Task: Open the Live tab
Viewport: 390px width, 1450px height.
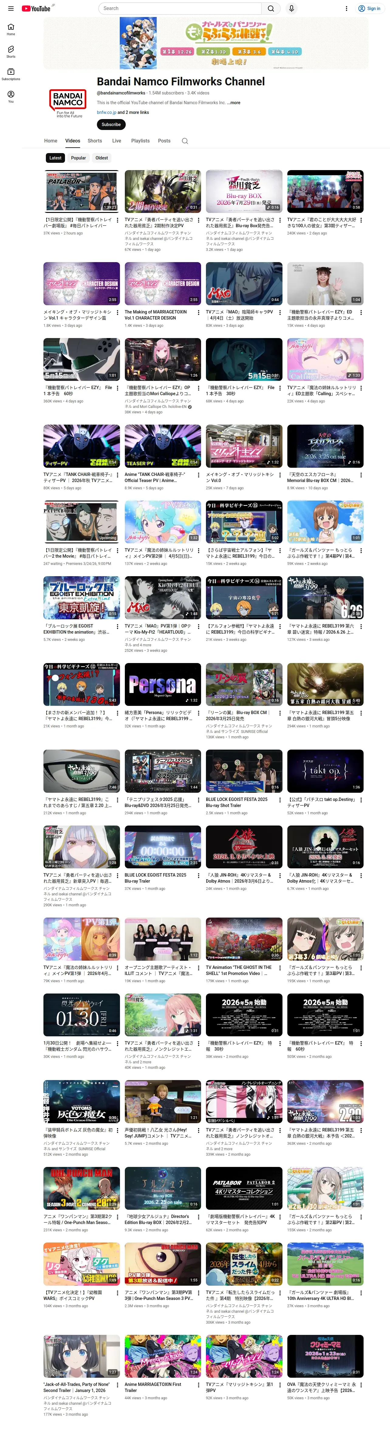Action: (117, 141)
